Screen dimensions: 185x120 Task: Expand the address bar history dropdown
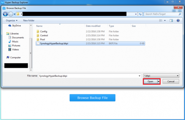[x=136, y=14]
